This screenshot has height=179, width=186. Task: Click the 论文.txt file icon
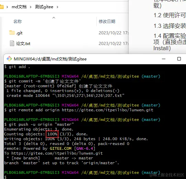12,43
